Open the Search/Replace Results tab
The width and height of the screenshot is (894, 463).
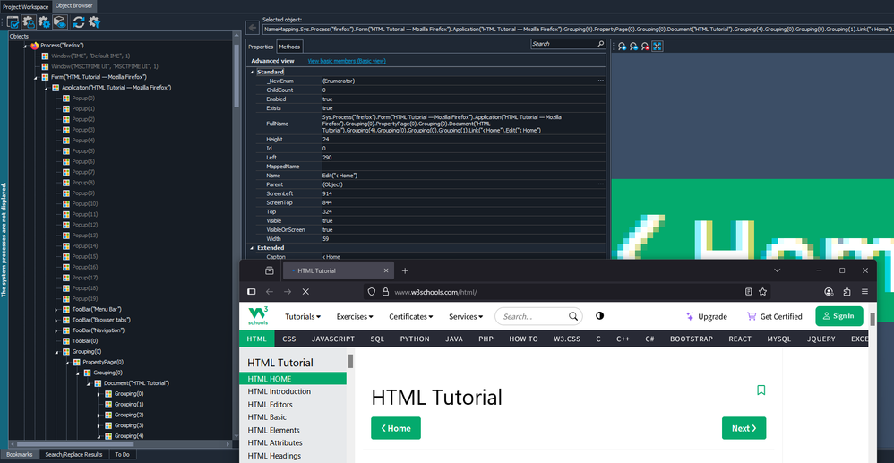[74, 454]
